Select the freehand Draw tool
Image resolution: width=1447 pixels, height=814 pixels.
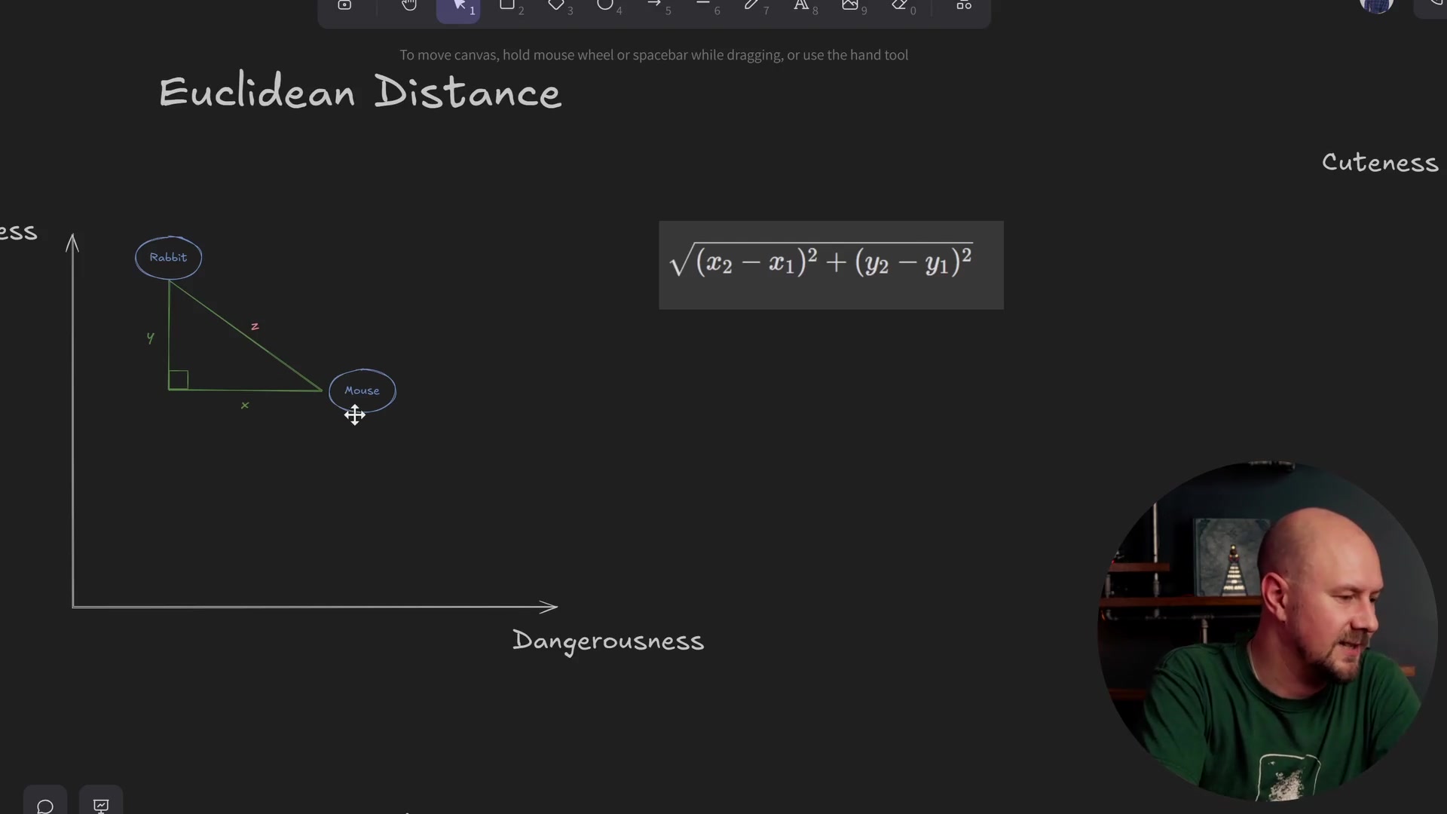coord(753,8)
